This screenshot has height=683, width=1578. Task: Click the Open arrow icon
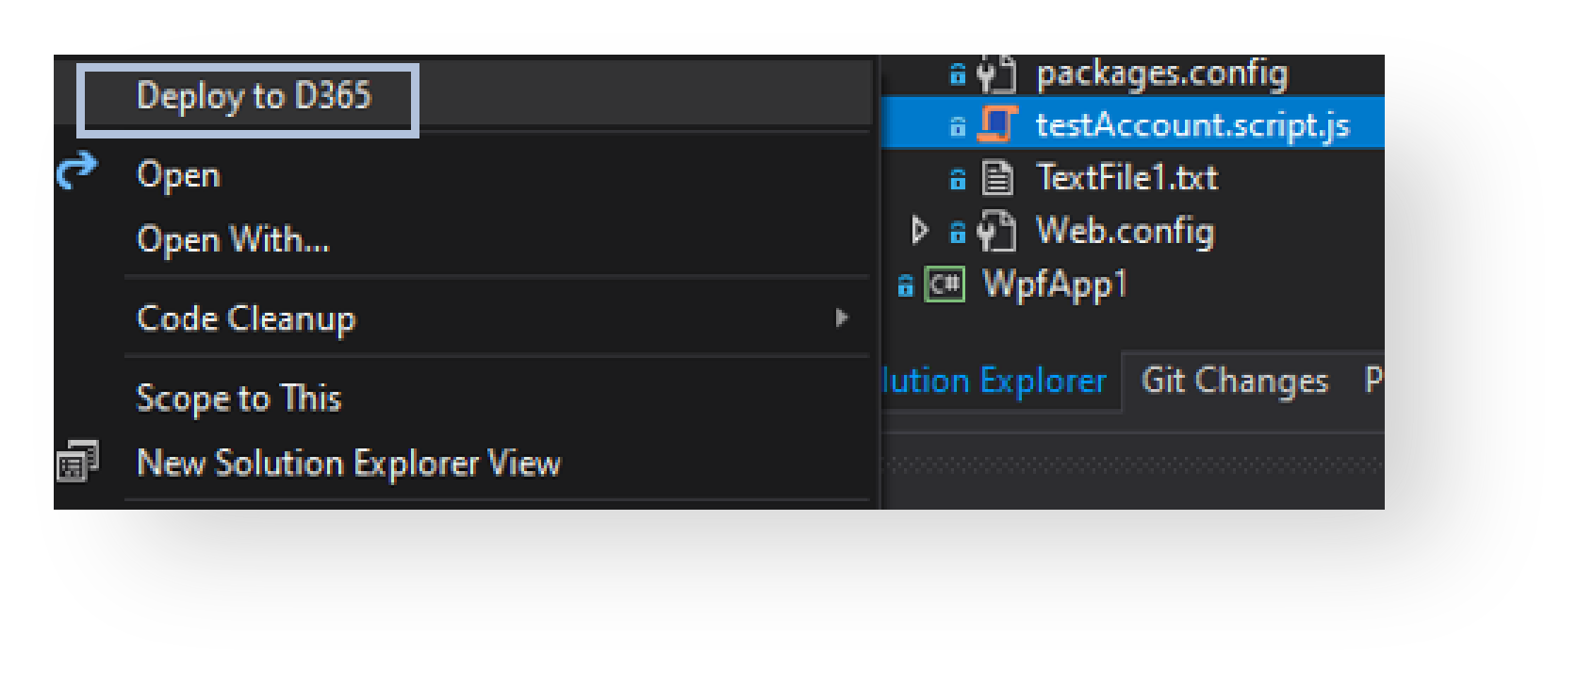[77, 171]
